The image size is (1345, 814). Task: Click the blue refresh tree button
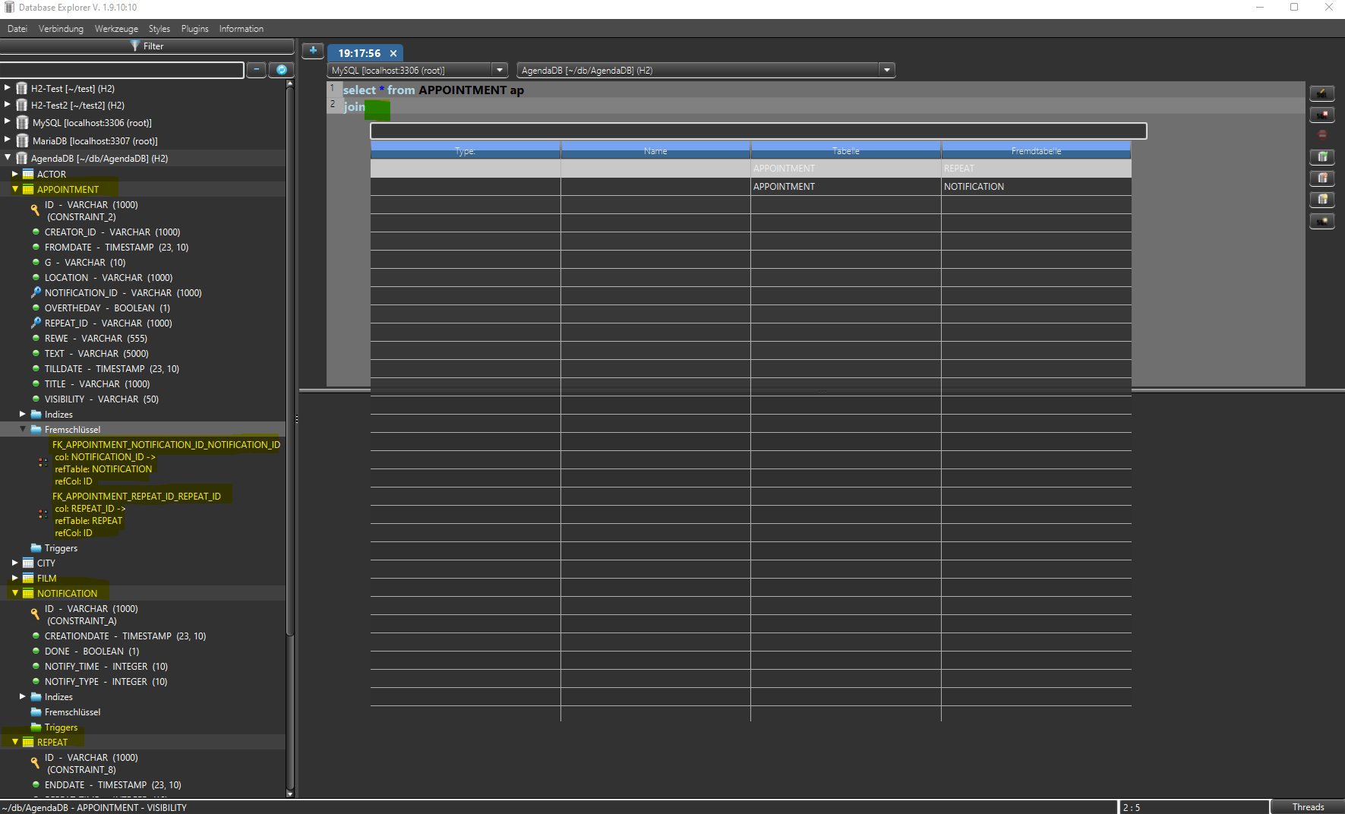[282, 70]
